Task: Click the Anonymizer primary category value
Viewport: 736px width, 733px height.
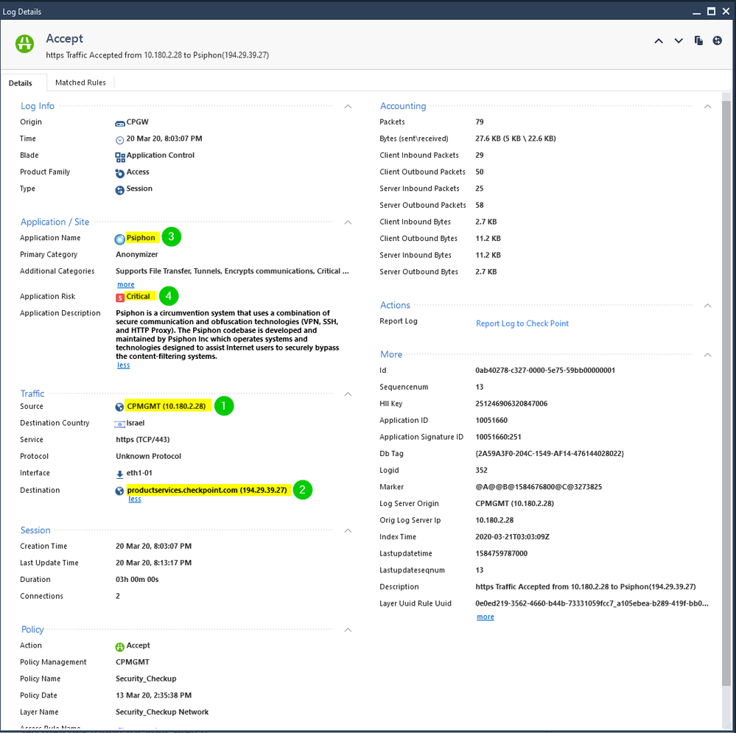Action: click(x=136, y=254)
